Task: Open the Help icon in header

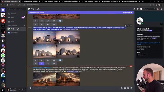Action: [162, 9]
